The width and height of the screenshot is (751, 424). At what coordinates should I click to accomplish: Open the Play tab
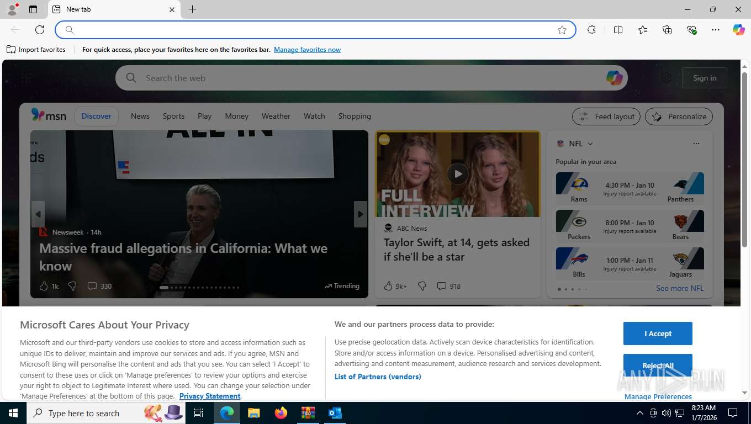pyautogui.click(x=204, y=116)
